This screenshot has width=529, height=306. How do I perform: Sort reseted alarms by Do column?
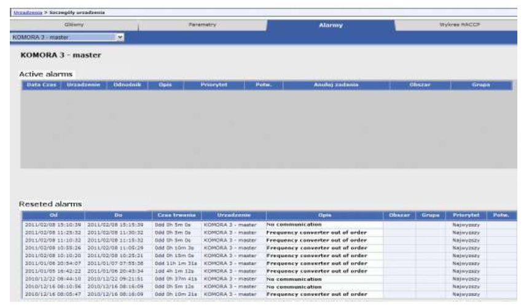coord(117,215)
